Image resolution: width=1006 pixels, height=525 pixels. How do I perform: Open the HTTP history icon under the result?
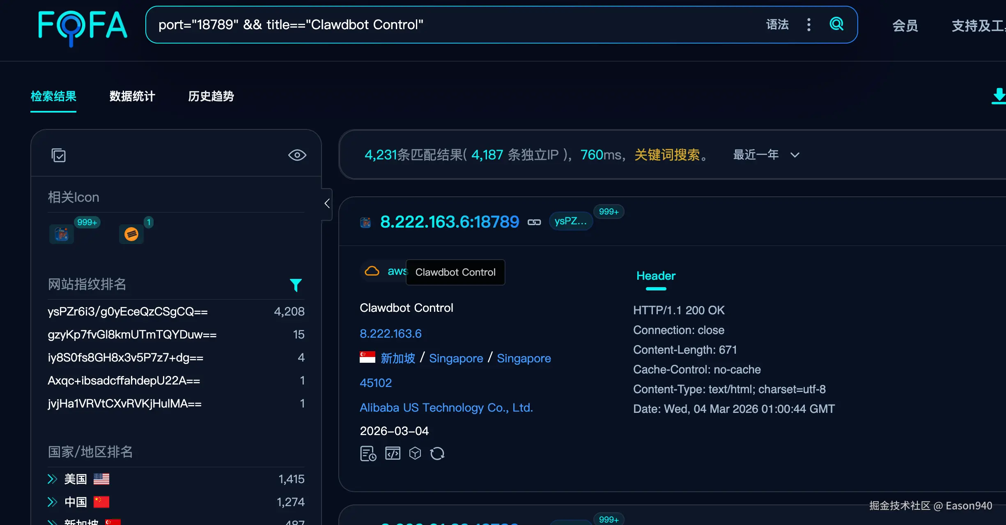[x=367, y=453]
